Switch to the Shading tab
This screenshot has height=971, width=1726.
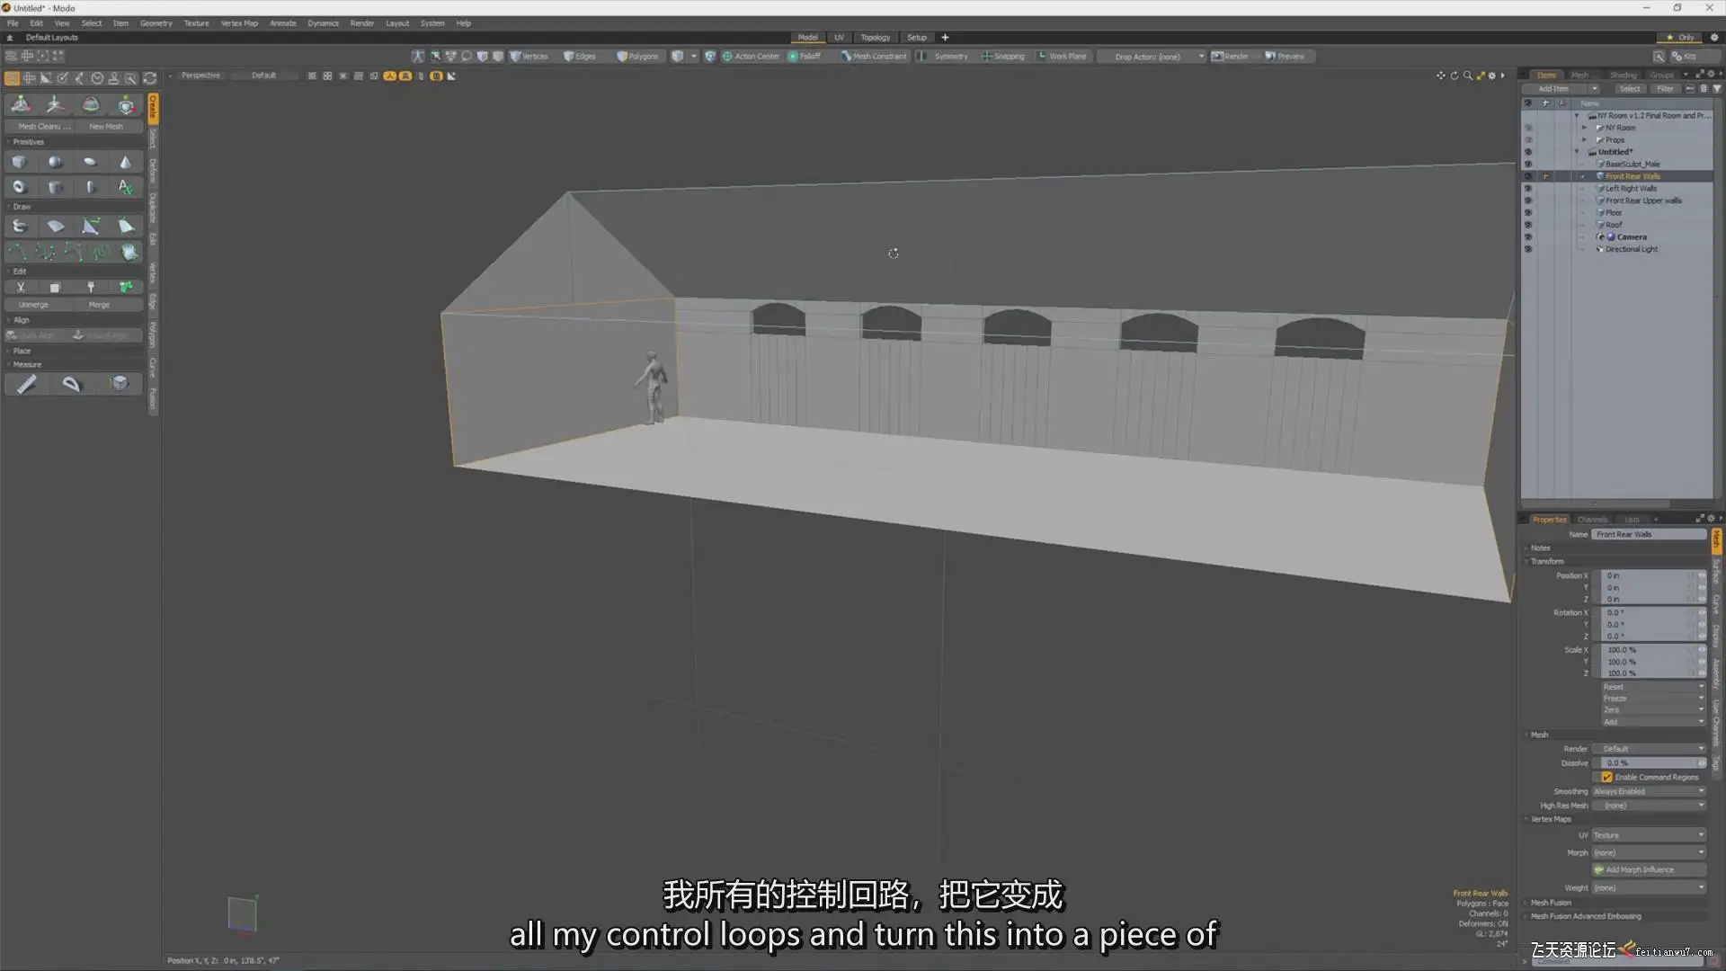[x=1623, y=76]
